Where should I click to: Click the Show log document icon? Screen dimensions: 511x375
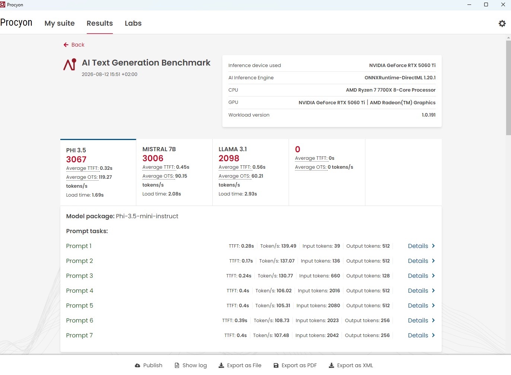177,366
